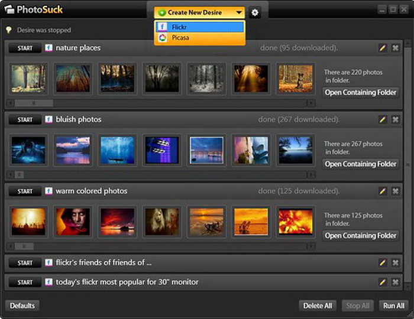This screenshot has width=414, height=319.
Task: Open Containing Folder for bluish photos
Action: click(x=360, y=164)
